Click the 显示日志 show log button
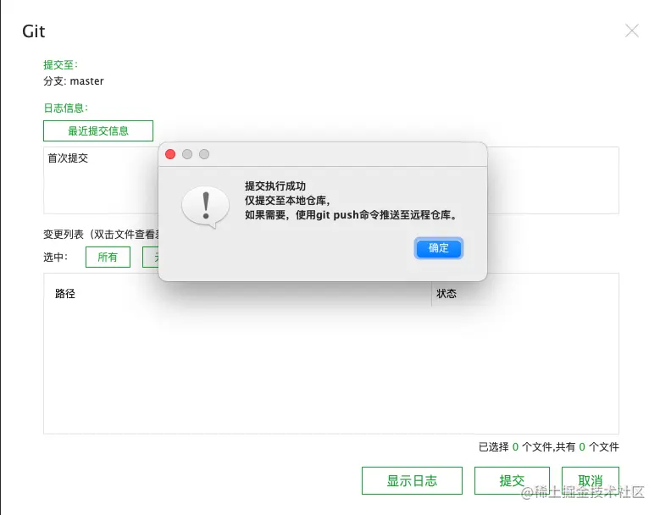 pos(412,480)
